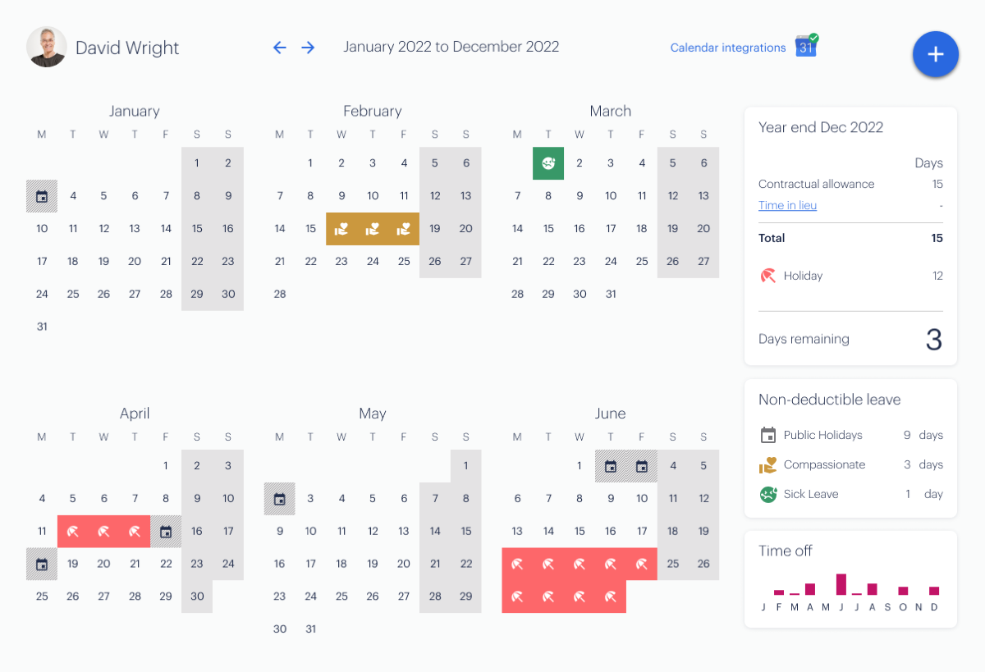This screenshot has width=985, height=672.
Task: Open public holiday on June 2
Action: [610, 466]
